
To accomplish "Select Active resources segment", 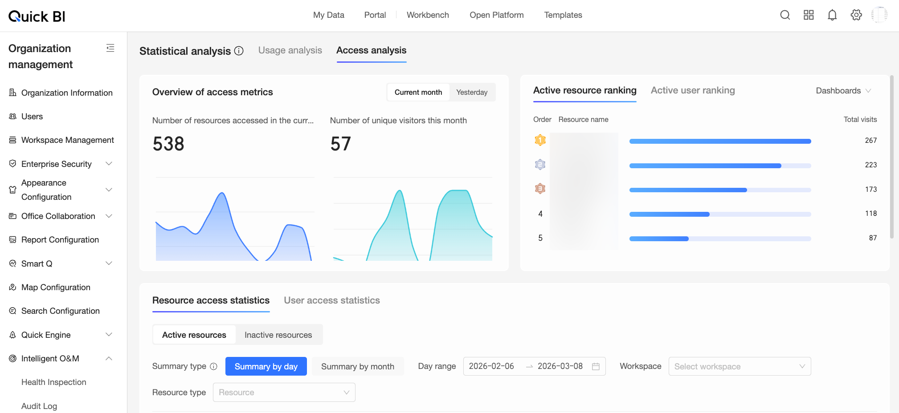I will pyautogui.click(x=194, y=335).
